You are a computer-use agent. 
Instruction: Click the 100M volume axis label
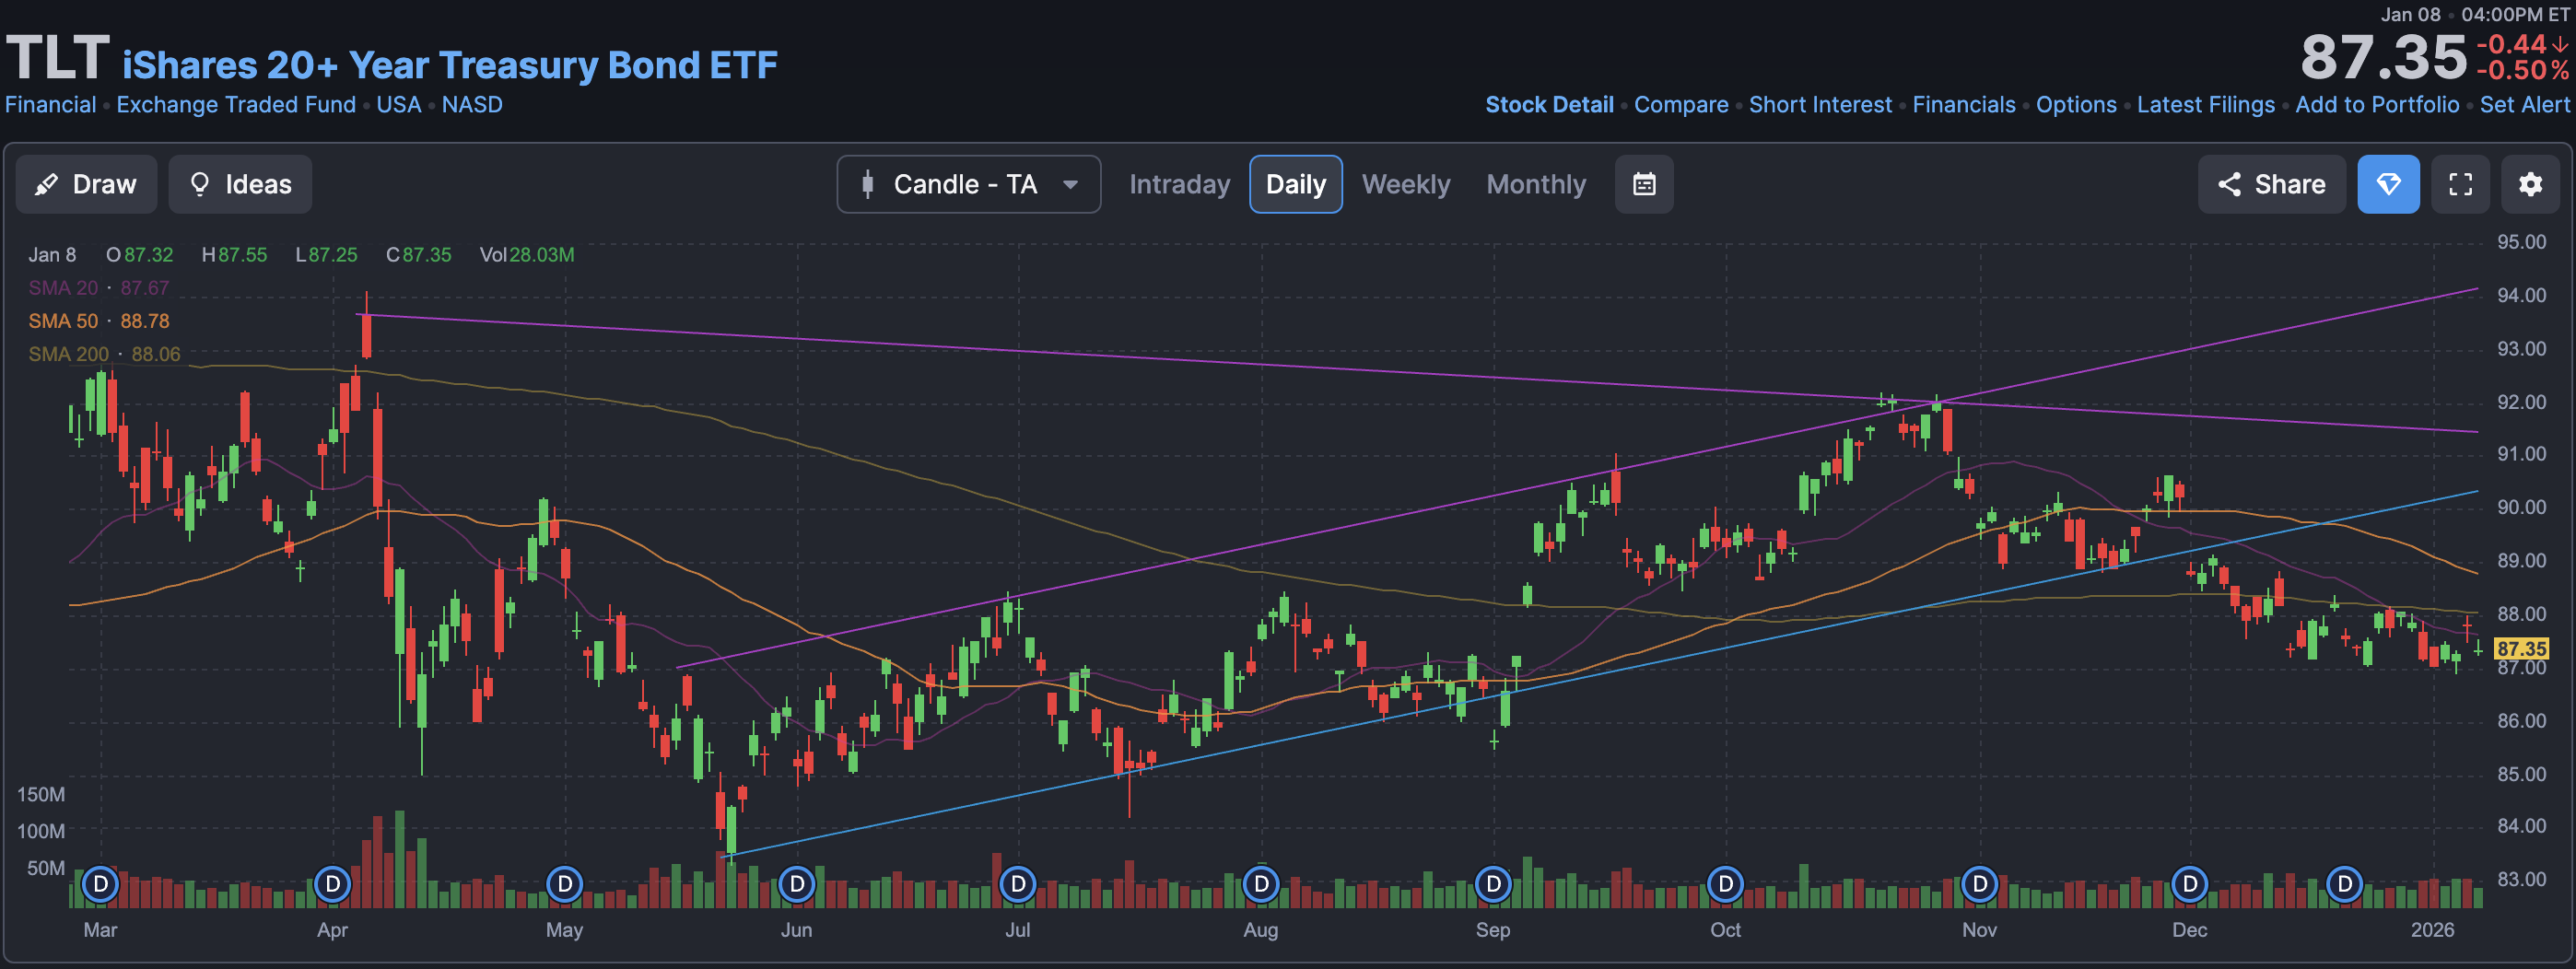click(41, 831)
